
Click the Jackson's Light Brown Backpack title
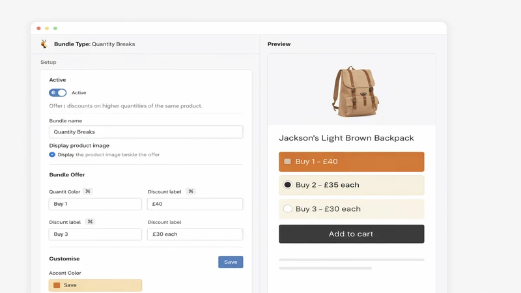pyautogui.click(x=346, y=138)
